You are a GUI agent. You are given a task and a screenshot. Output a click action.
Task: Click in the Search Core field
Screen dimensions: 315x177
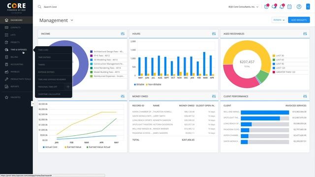pos(50,7)
